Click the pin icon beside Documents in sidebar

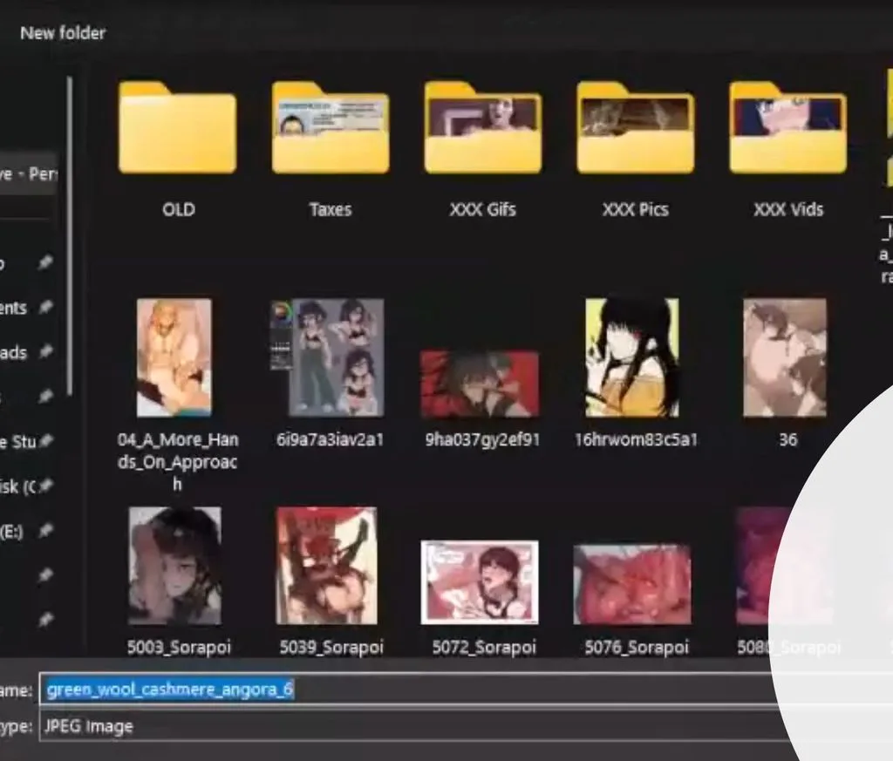point(45,308)
